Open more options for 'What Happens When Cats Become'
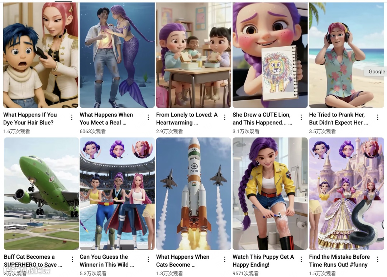 pyautogui.click(x=225, y=259)
